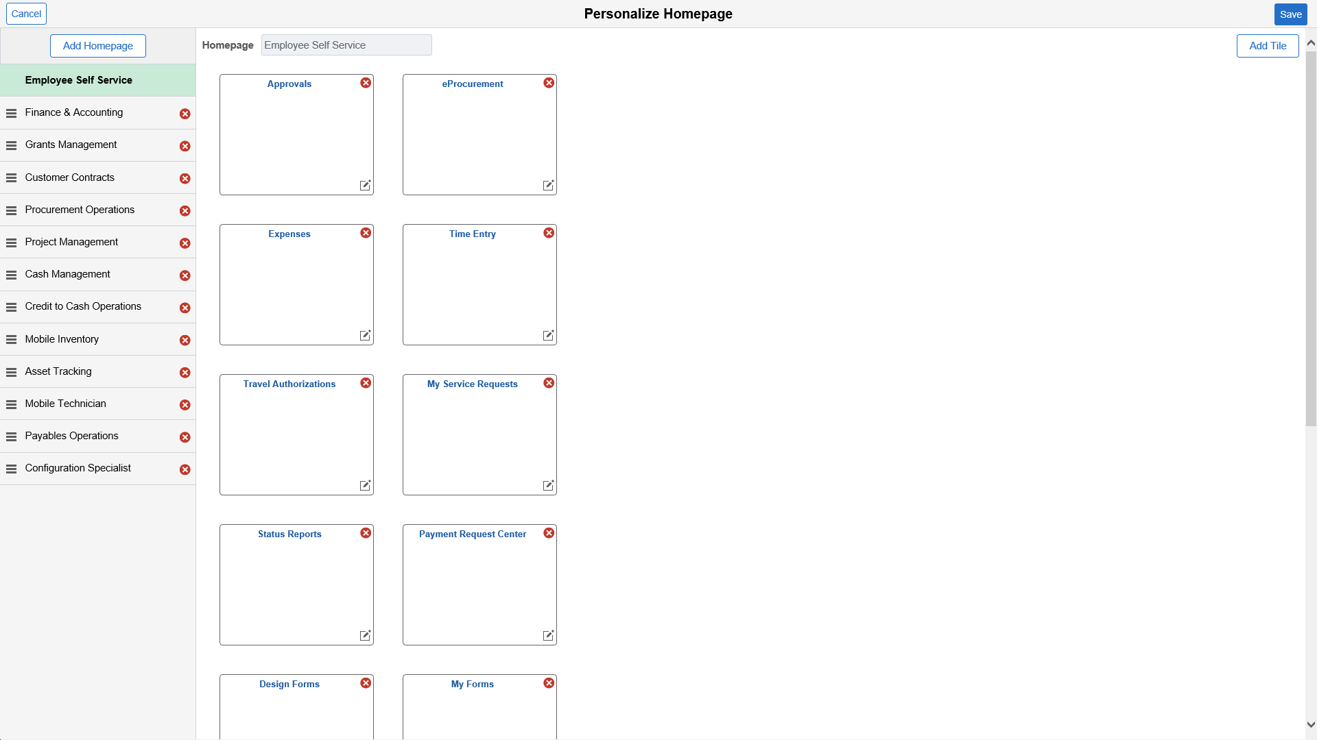Remove the Finance & Accounting homepage
This screenshot has width=1317, height=740.
click(185, 113)
